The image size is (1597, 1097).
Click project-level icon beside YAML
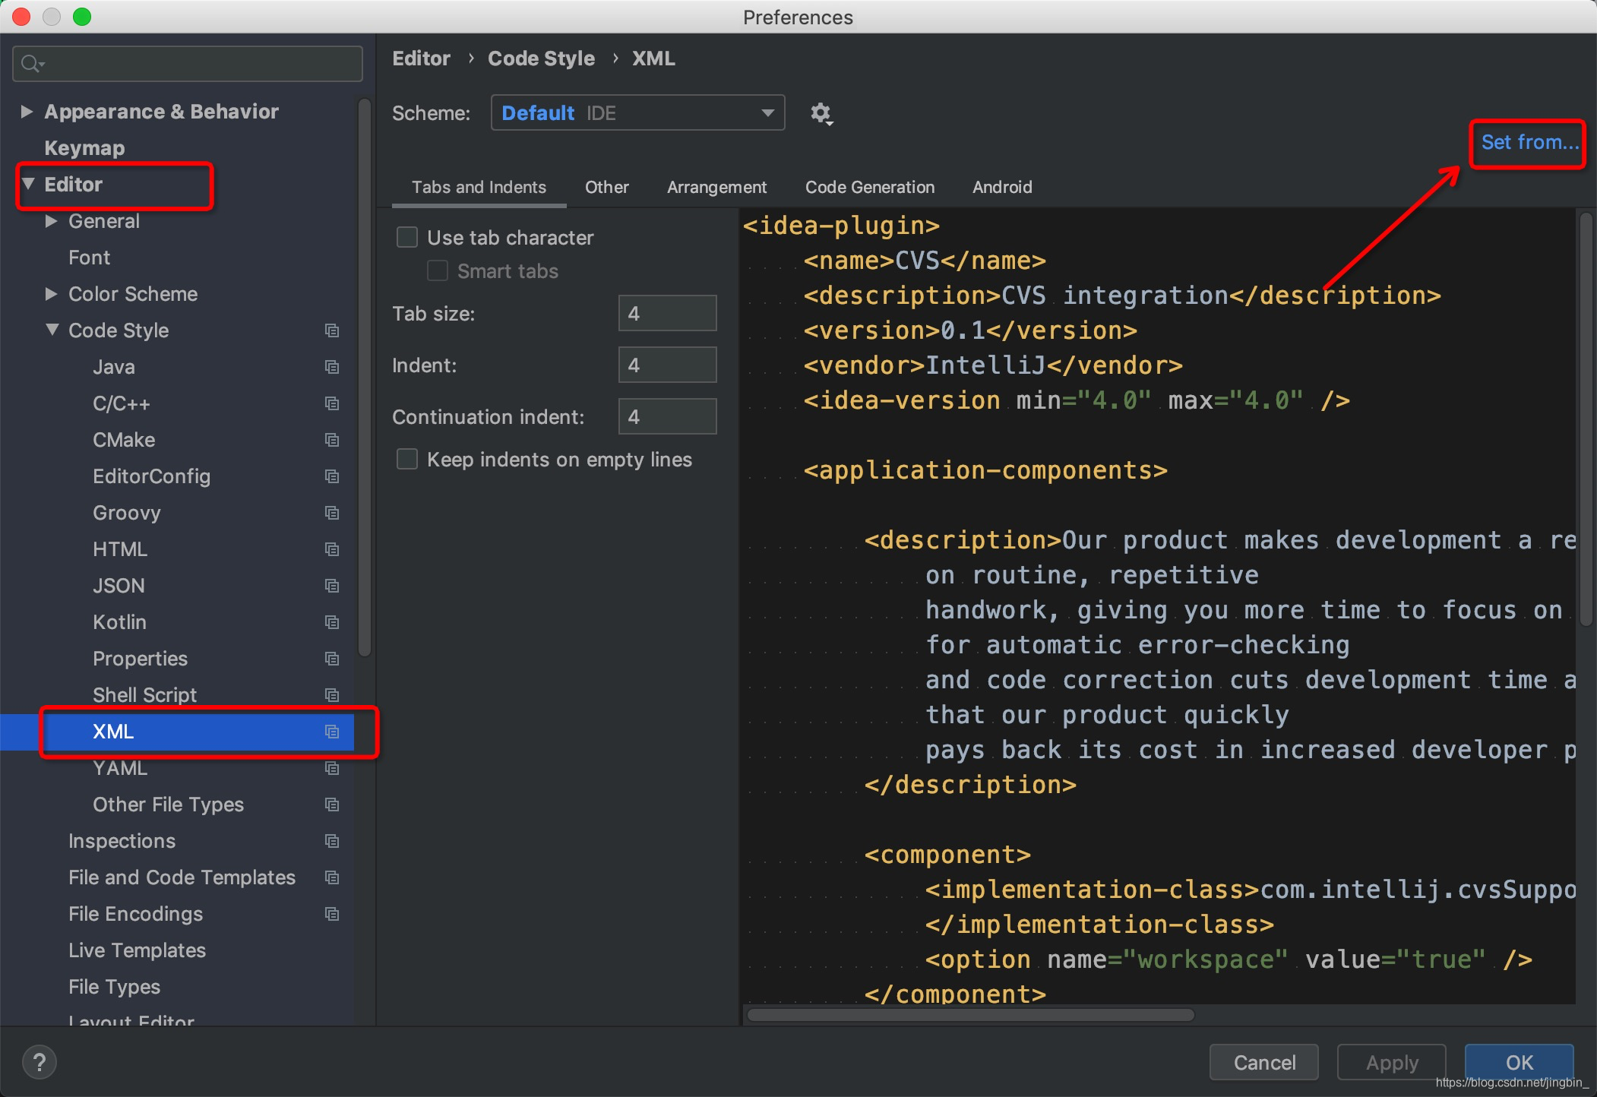[x=332, y=768]
